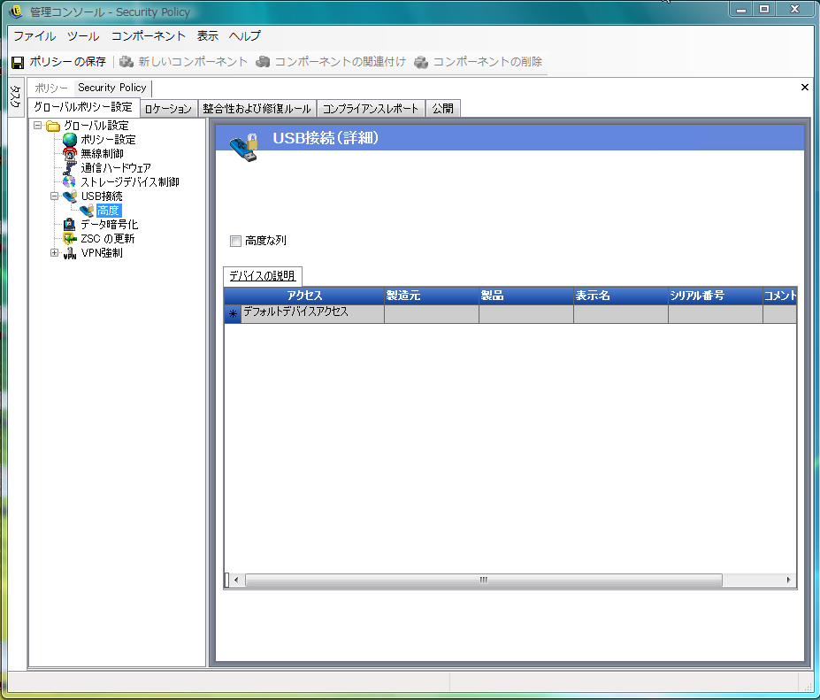Image resolution: width=820 pixels, height=700 pixels.
Task: Click the asterisk row marker in device table
Action: (233, 314)
